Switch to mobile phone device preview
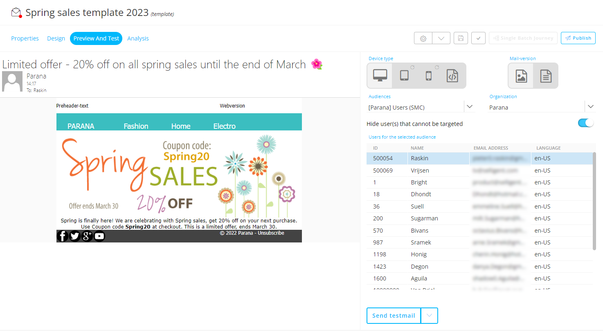Image resolution: width=603 pixels, height=332 pixels. (428, 76)
